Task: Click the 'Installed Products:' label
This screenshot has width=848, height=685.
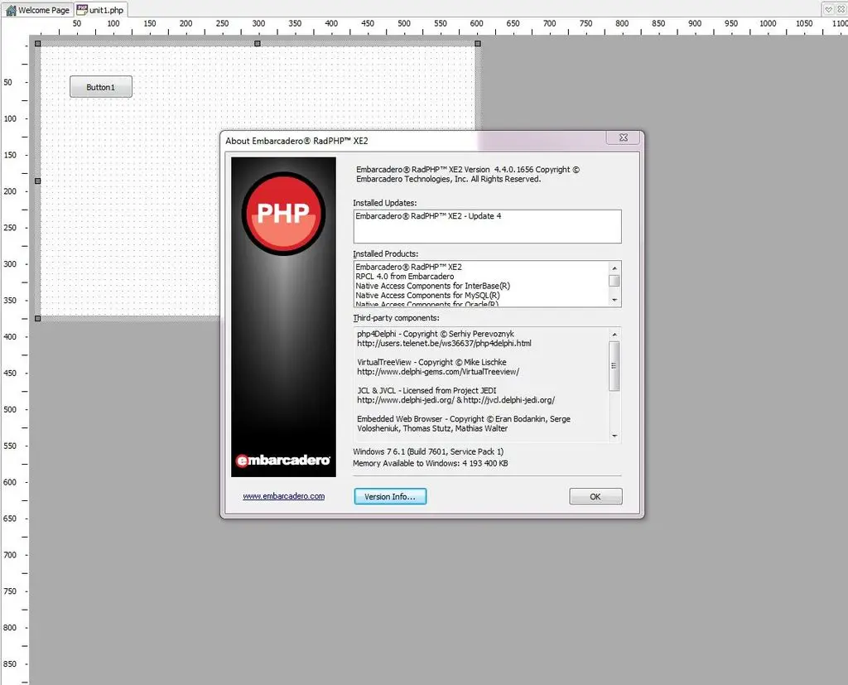Action: point(386,253)
